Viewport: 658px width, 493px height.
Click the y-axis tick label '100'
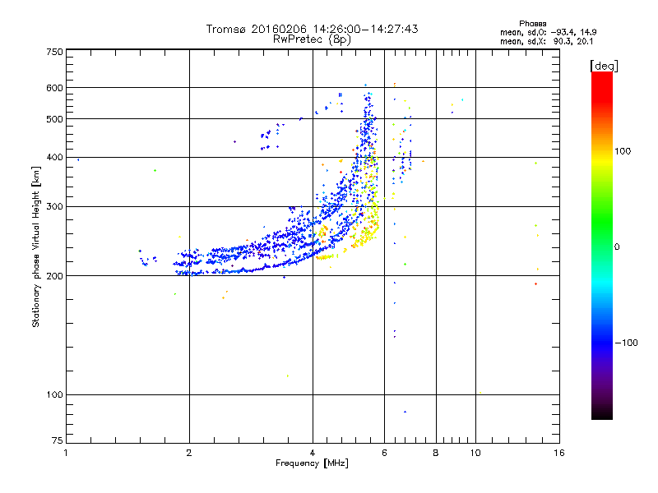(54, 394)
